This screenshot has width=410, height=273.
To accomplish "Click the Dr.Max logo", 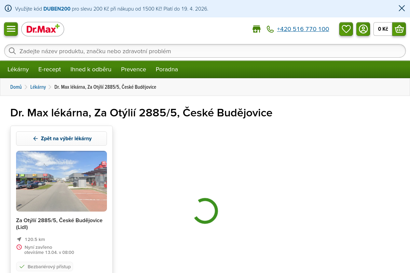I will click(x=43, y=29).
